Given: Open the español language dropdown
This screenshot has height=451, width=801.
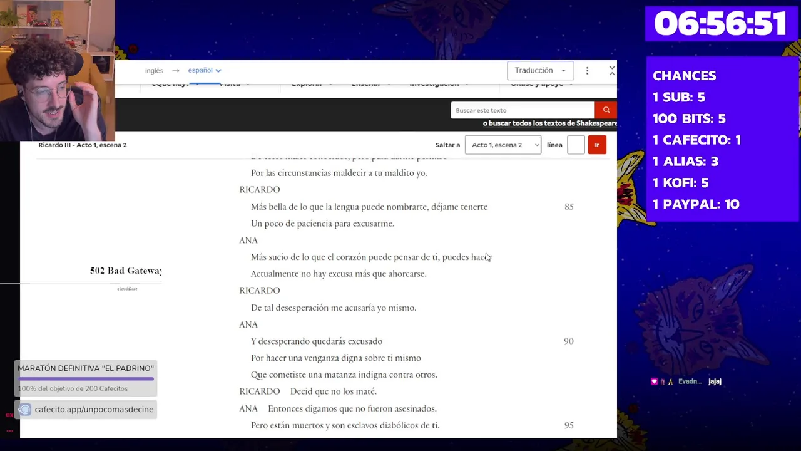Looking at the screenshot, I should pos(205,70).
